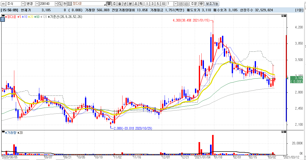Viewport: 306px width, 160px height.
Task: Click the 2021/03/12 date axis label
Action: 291,157
